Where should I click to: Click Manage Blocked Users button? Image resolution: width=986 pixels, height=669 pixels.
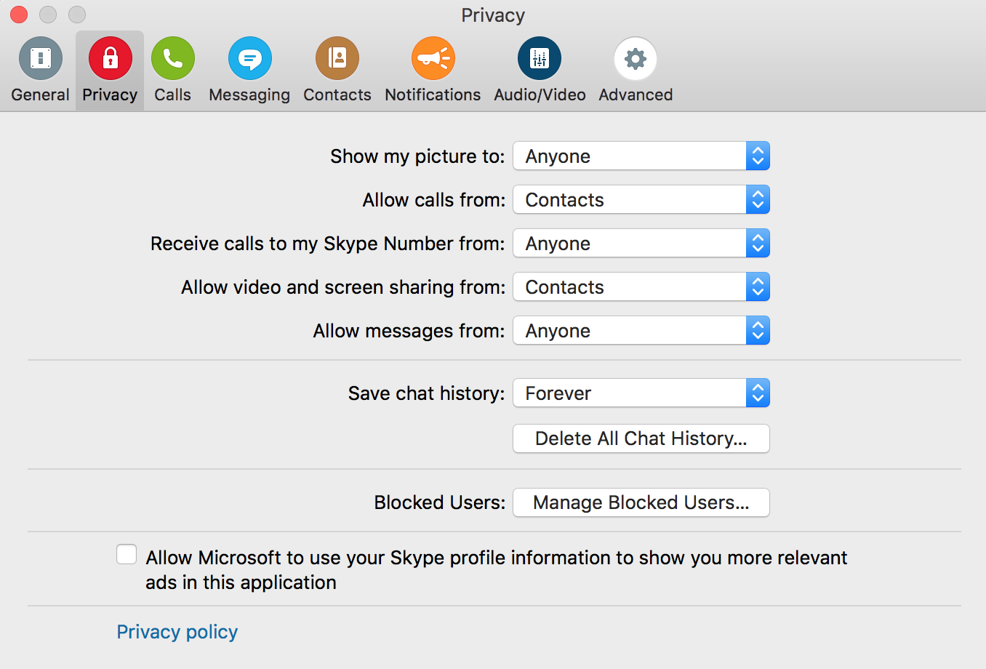(641, 502)
